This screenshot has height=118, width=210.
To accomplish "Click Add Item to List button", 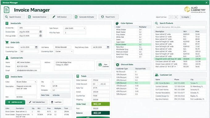I will [15, 102].
